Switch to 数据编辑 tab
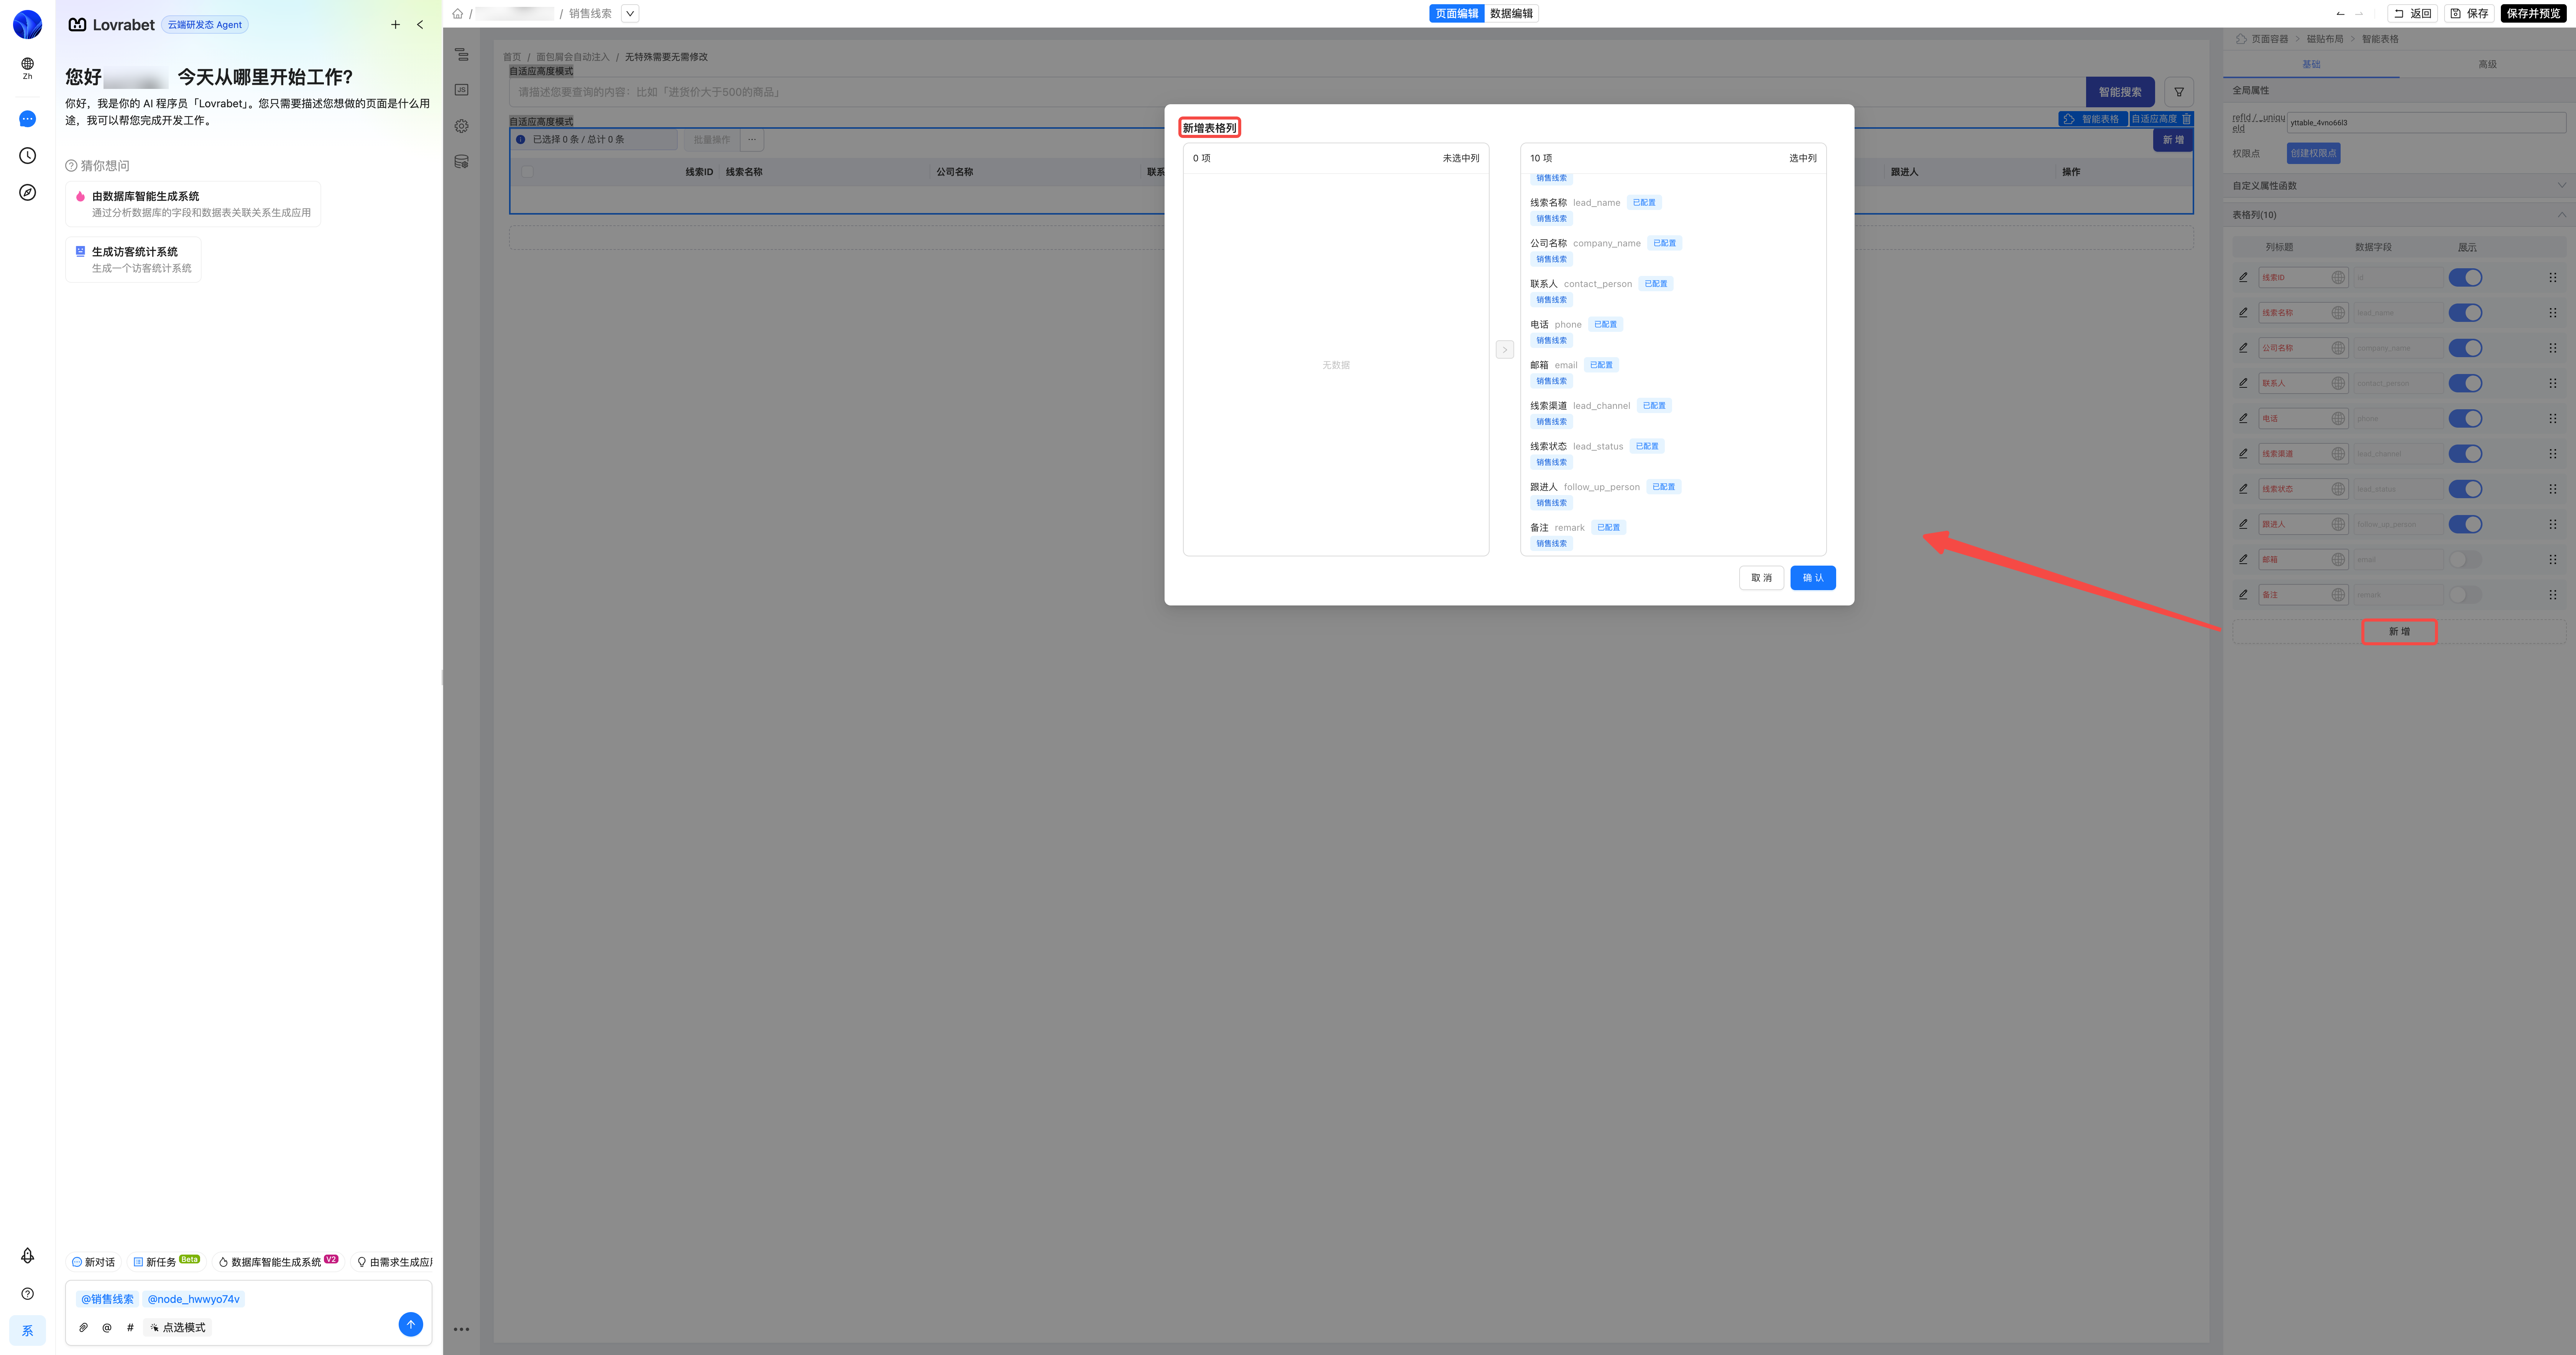This screenshot has width=2576, height=1355. [1511, 14]
